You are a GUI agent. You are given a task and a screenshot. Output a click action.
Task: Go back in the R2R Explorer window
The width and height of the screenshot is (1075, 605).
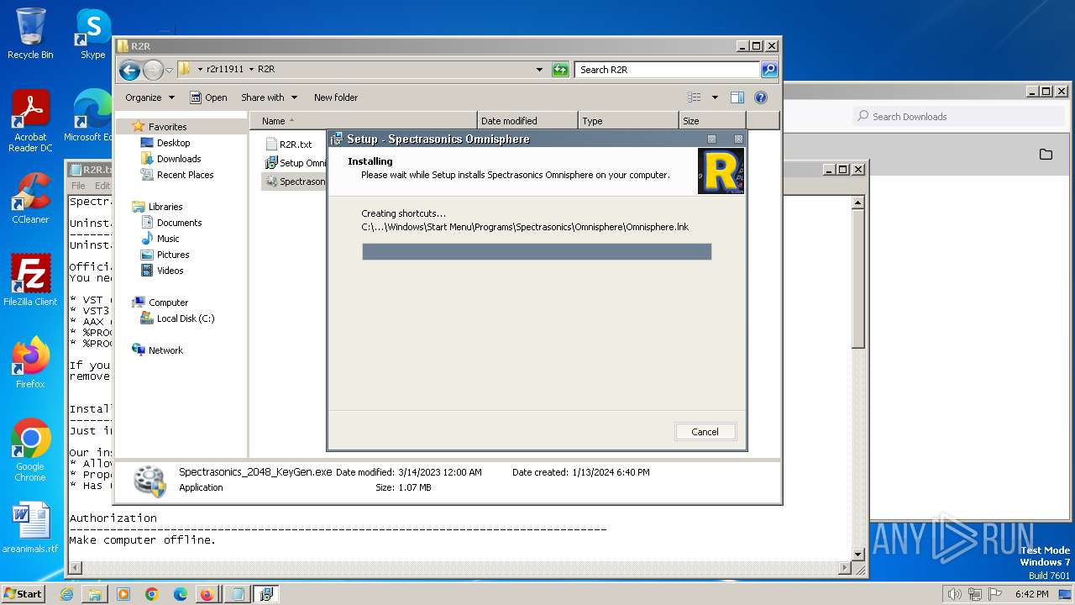(x=129, y=70)
